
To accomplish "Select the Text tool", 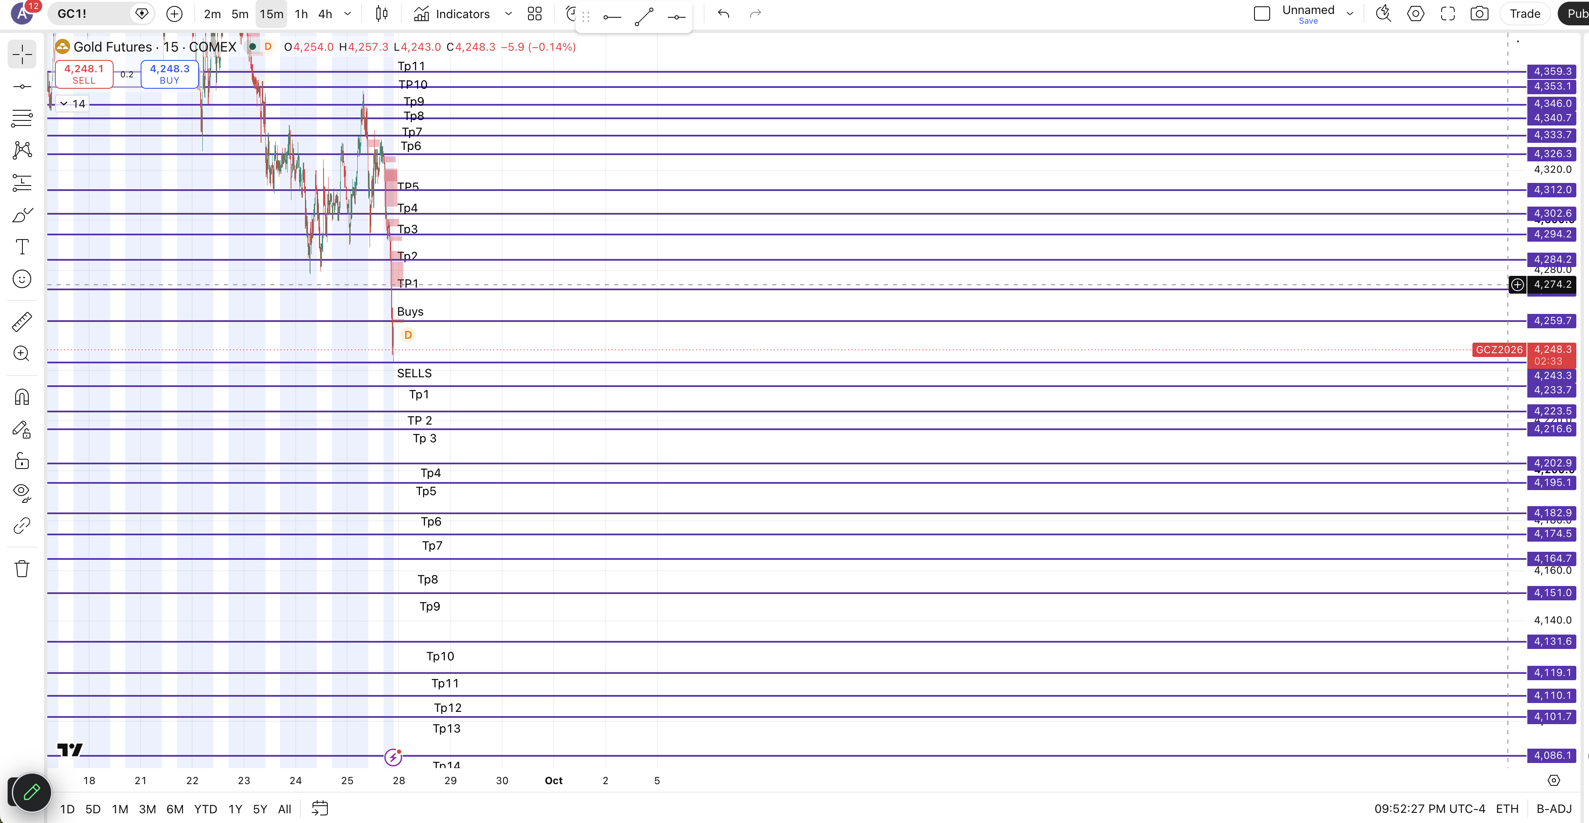I will pyautogui.click(x=22, y=247).
